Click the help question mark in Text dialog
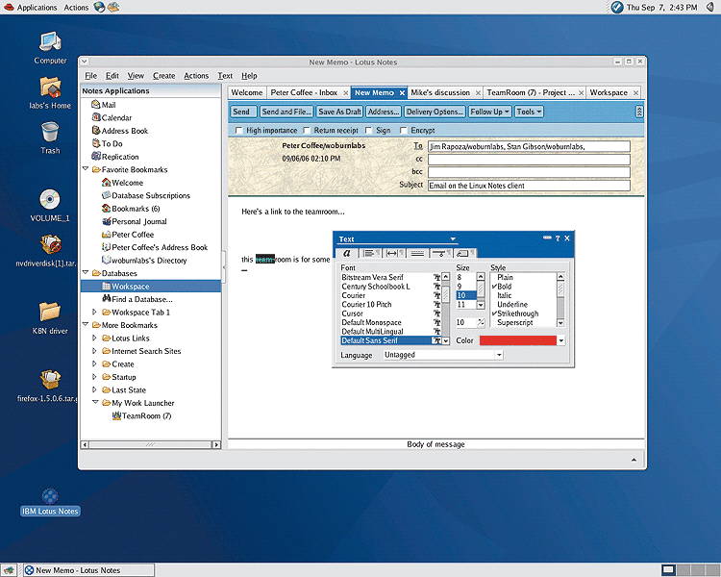This screenshot has height=577, width=721. pos(558,238)
